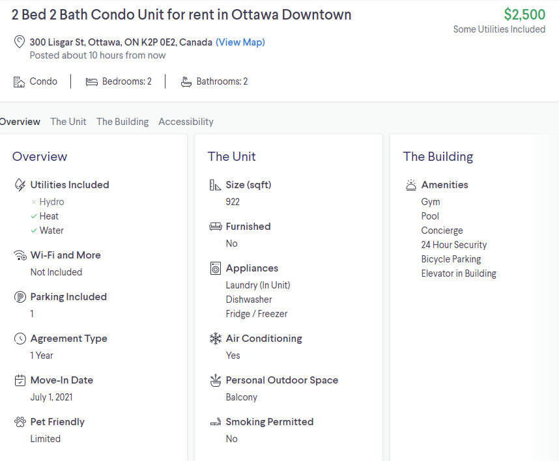Click the $2,500 rent price

pyautogui.click(x=524, y=15)
